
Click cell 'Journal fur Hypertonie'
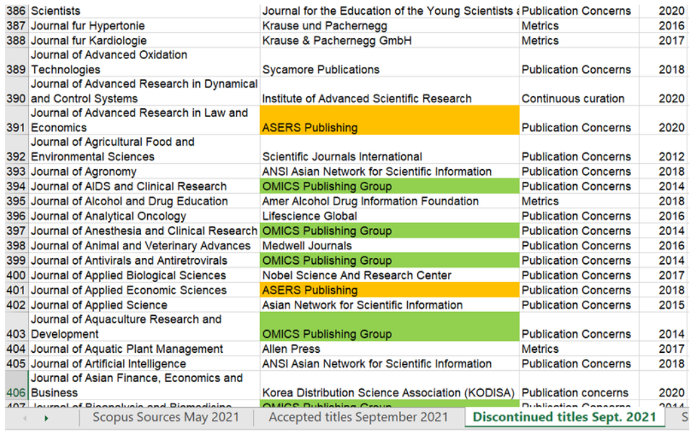pos(144,25)
